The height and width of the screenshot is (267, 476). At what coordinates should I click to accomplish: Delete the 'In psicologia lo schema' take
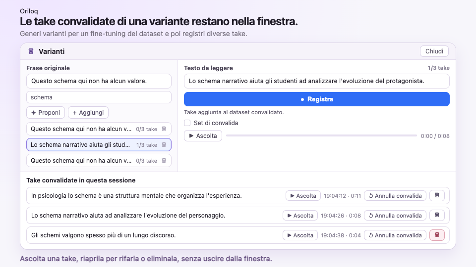437,196
